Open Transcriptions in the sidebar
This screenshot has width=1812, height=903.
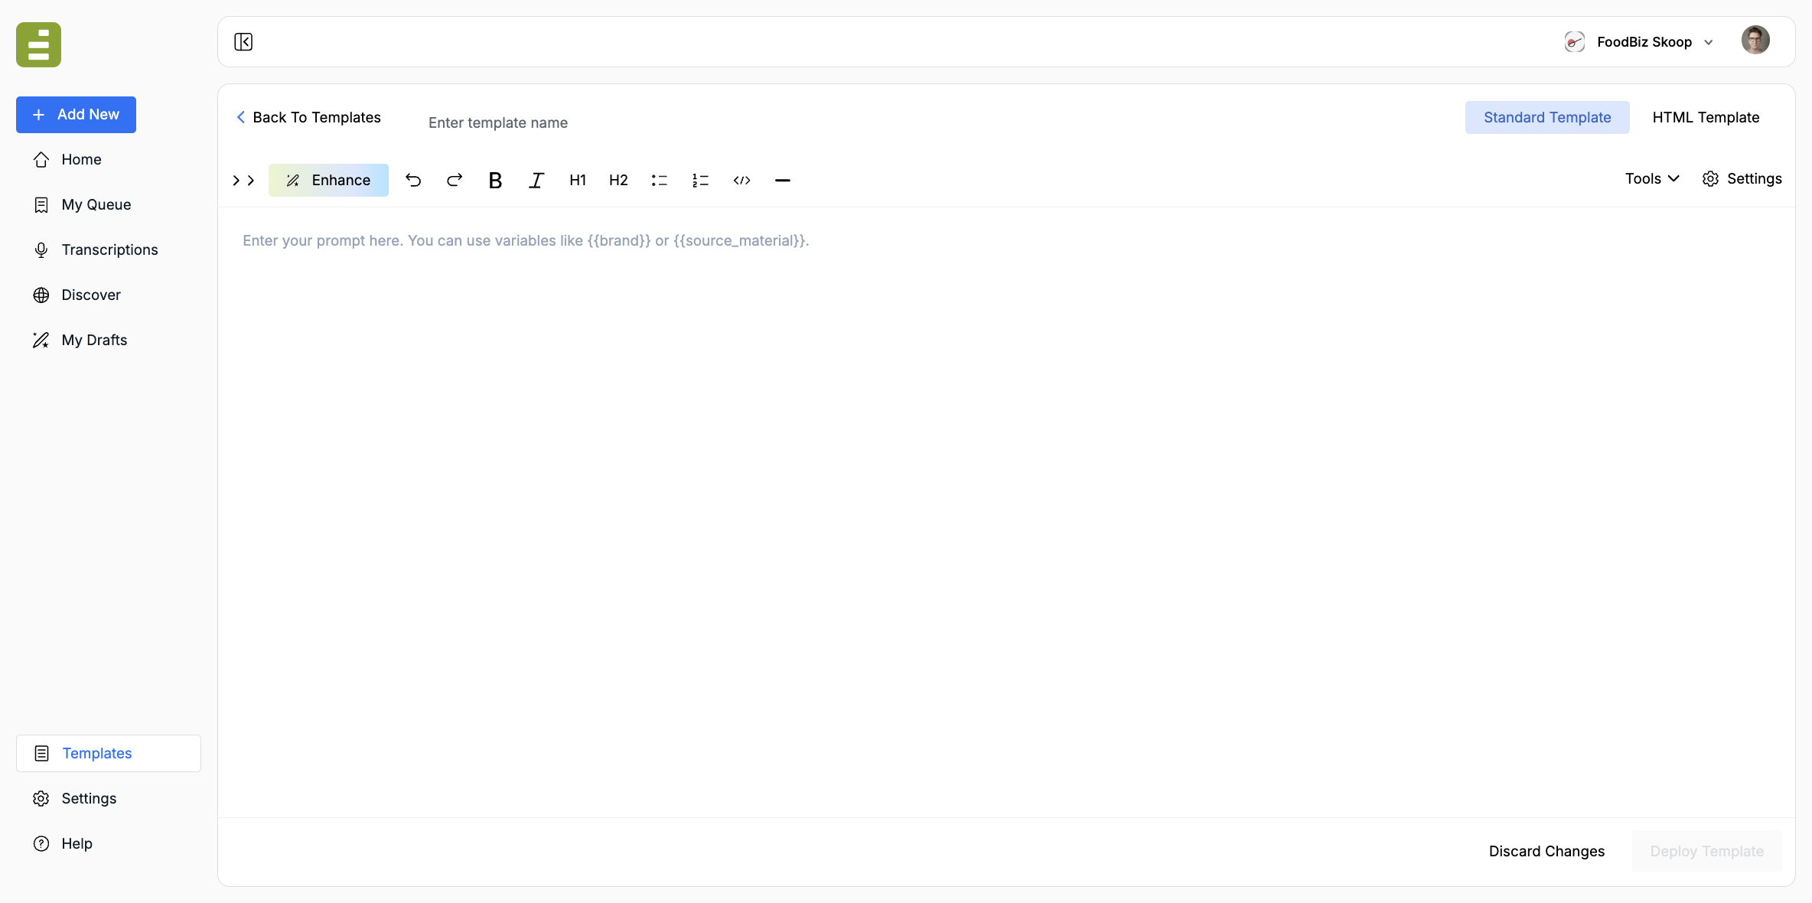tap(109, 249)
